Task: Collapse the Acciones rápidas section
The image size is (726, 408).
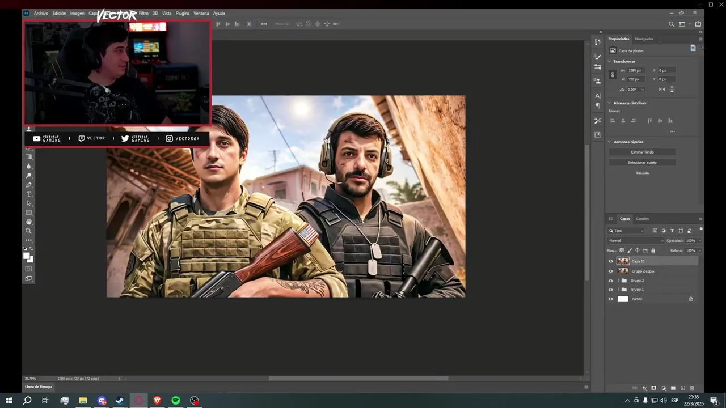Action: tap(610, 142)
